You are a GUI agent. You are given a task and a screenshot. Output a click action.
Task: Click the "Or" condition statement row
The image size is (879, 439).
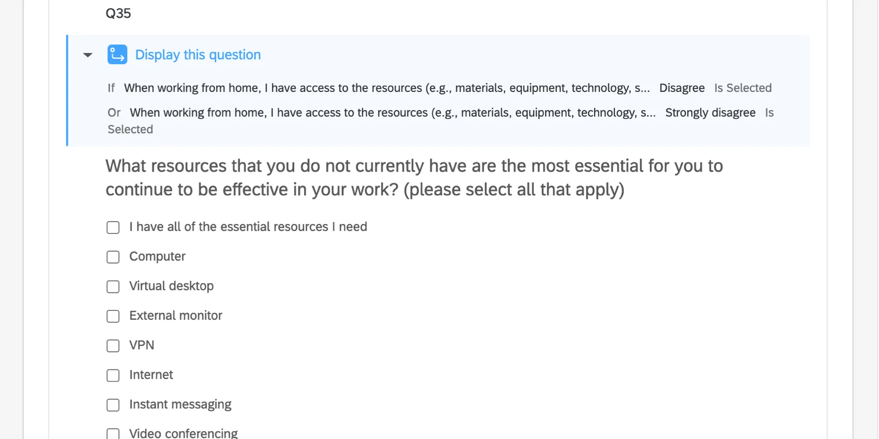[x=393, y=112]
